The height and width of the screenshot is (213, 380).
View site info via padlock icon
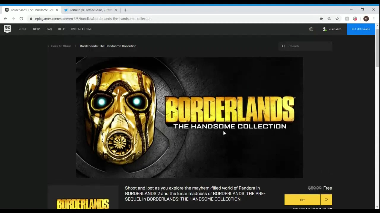tap(31, 19)
